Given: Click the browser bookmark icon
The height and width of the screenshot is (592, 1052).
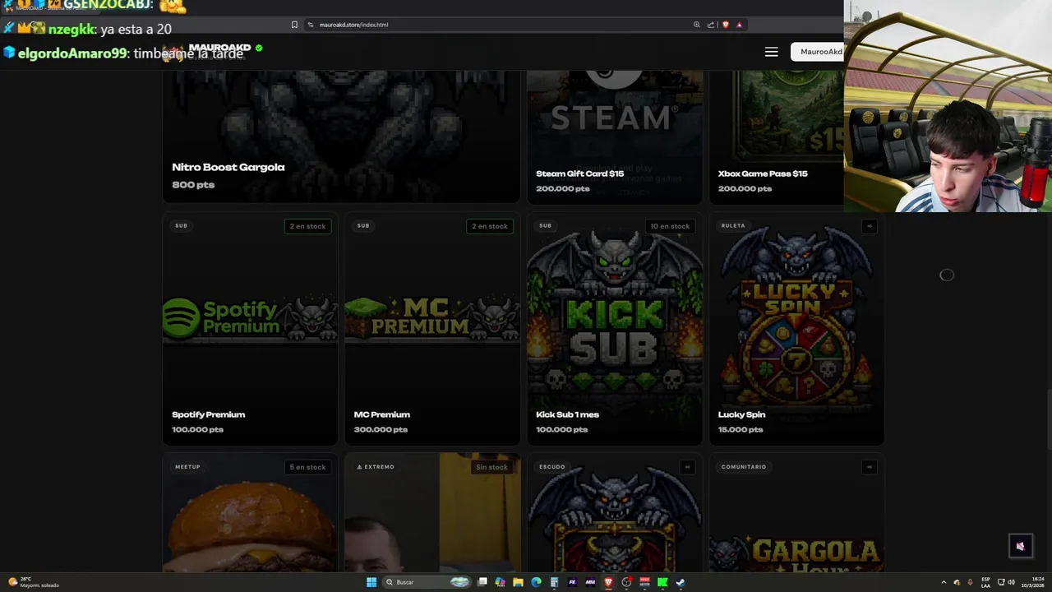Looking at the screenshot, I should (x=294, y=25).
